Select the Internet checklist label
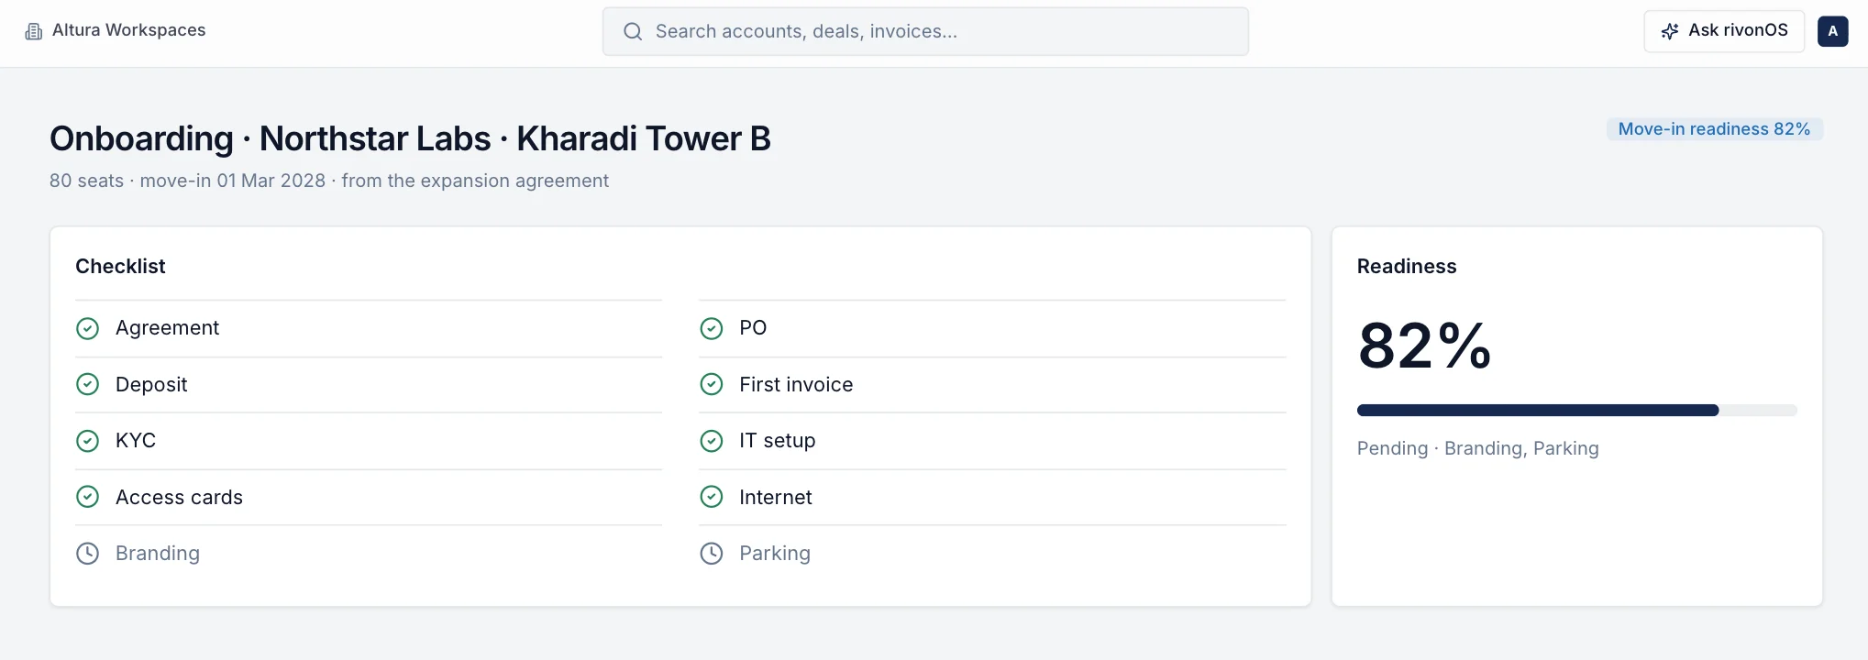Image resolution: width=1868 pixels, height=660 pixels. pos(776,497)
